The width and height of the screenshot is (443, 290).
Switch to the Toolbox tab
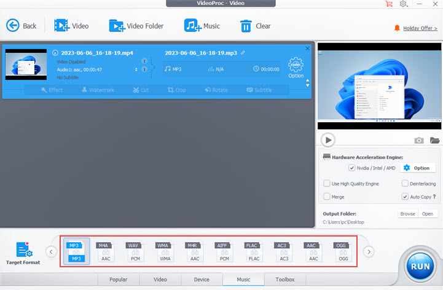coord(285,280)
